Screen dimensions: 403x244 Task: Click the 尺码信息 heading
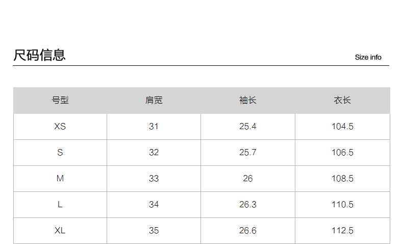click(x=40, y=55)
